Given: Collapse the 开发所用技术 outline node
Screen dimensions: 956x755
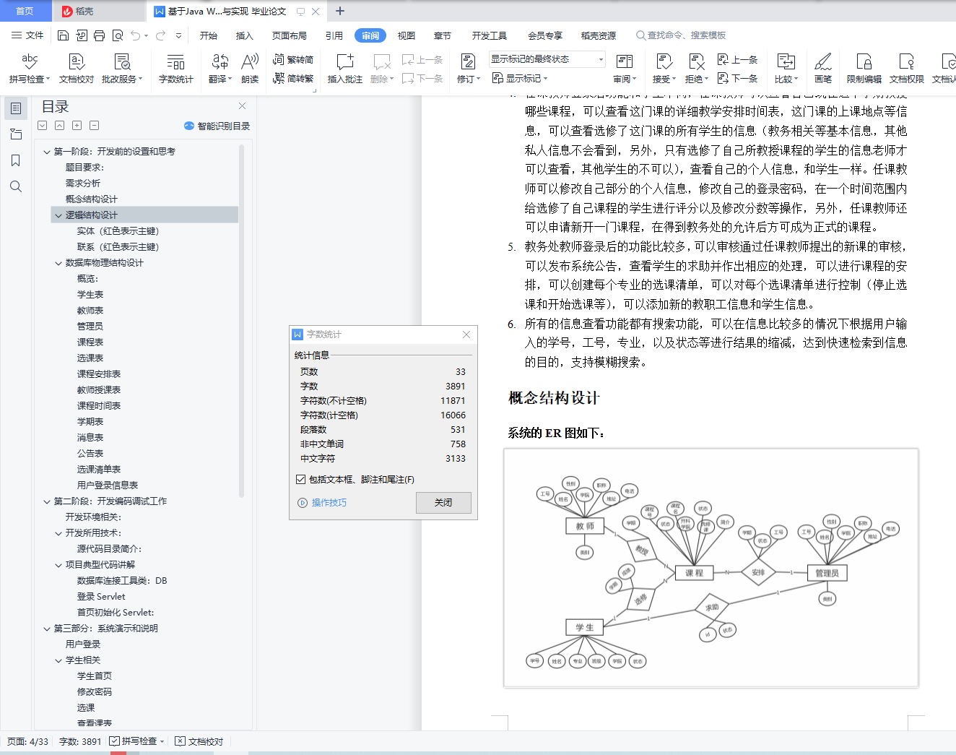Looking at the screenshot, I should [58, 533].
